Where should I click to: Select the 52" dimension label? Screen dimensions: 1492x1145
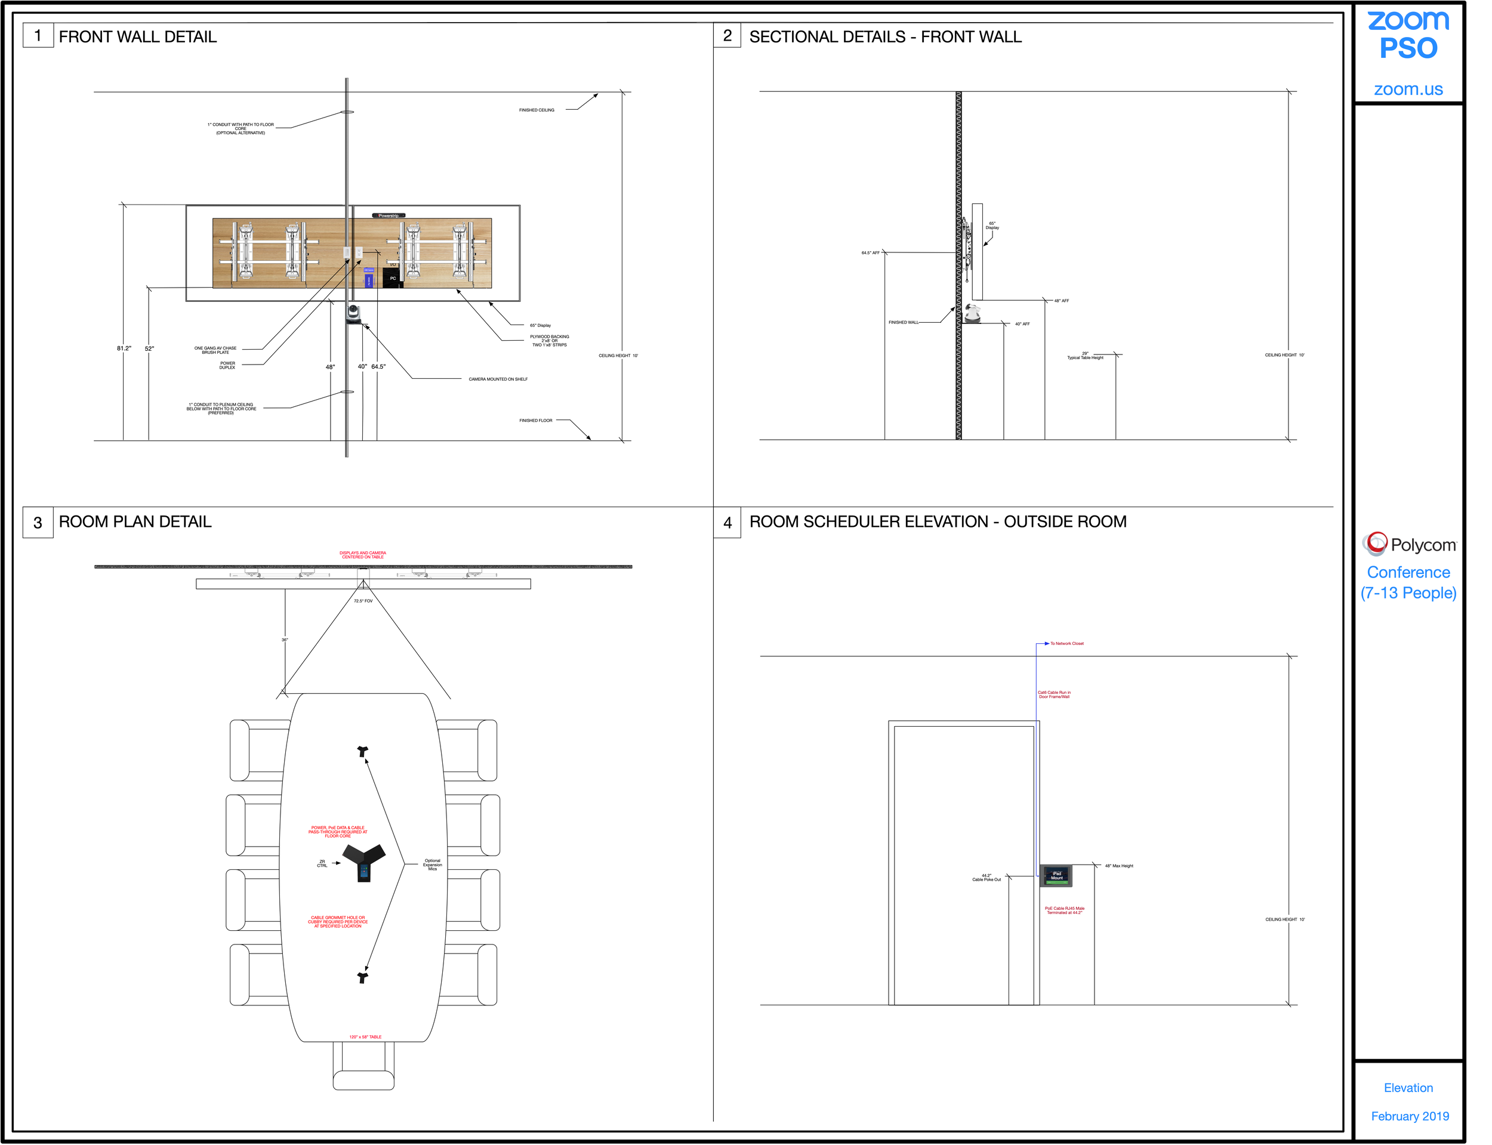pyautogui.click(x=149, y=348)
